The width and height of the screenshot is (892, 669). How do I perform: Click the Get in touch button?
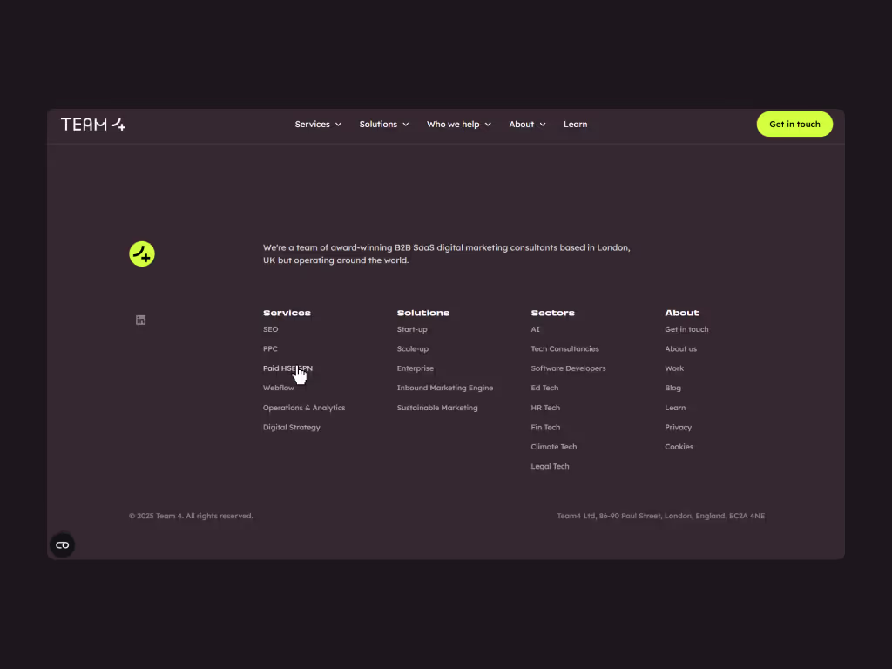click(794, 124)
